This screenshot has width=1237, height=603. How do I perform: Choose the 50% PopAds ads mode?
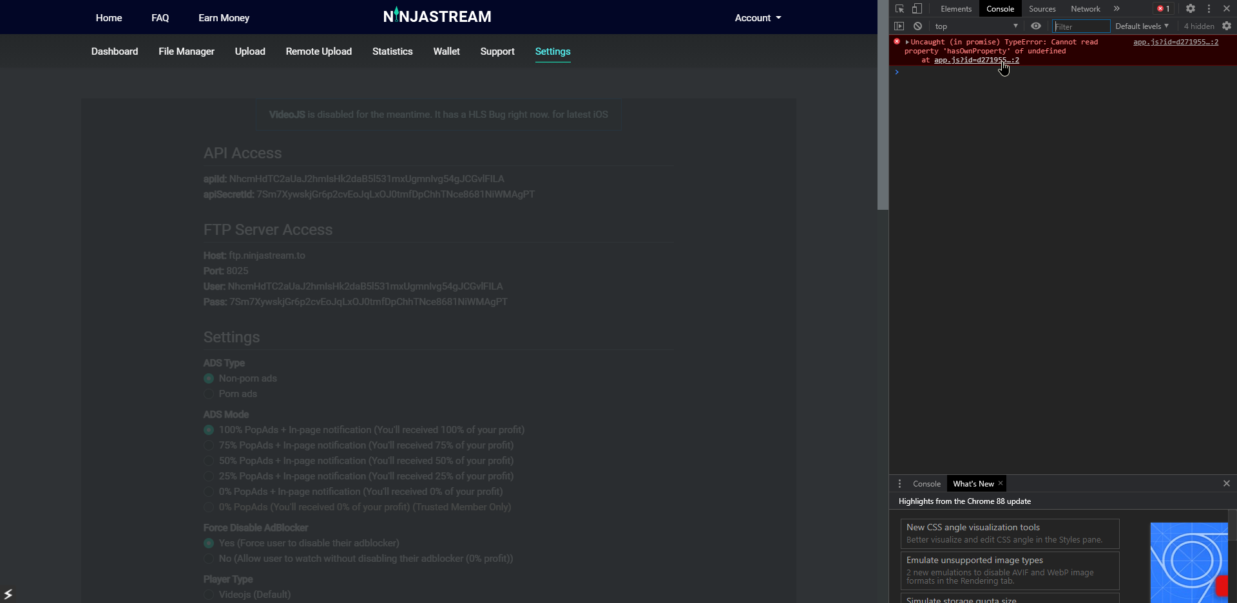(x=209, y=461)
